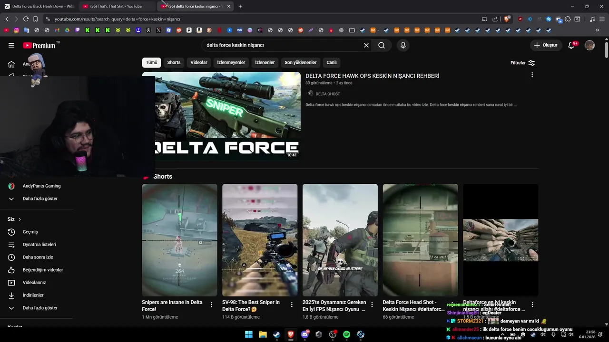
Task: Open Instagram bookmark in bookmarks bar
Action: [16, 30]
